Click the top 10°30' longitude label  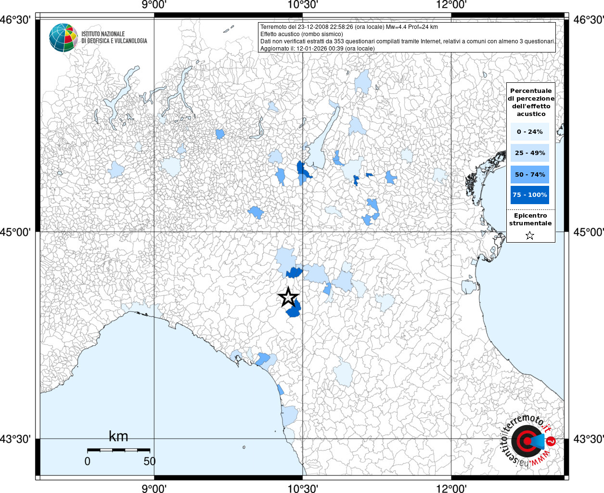tap(303, 5)
